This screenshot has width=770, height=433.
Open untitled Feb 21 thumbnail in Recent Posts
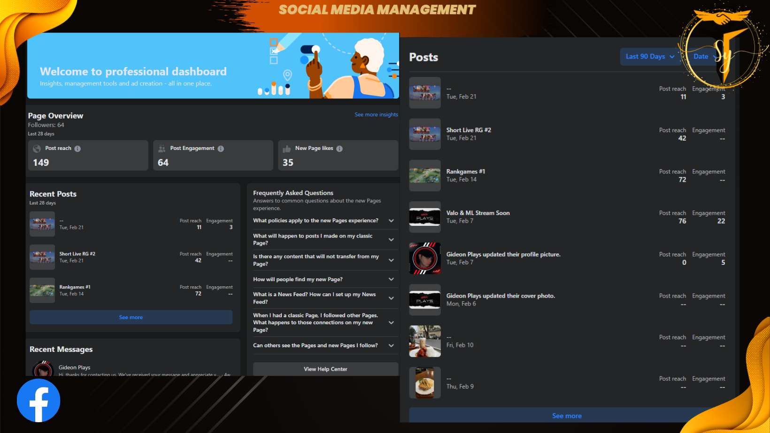tap(42, 224)
